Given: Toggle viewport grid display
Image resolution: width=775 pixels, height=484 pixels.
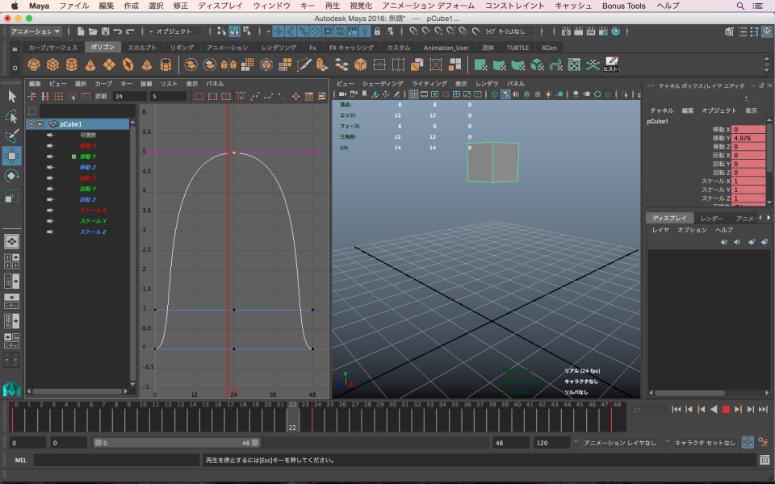Looking at the screenshot, I should (x=413, y=94).
